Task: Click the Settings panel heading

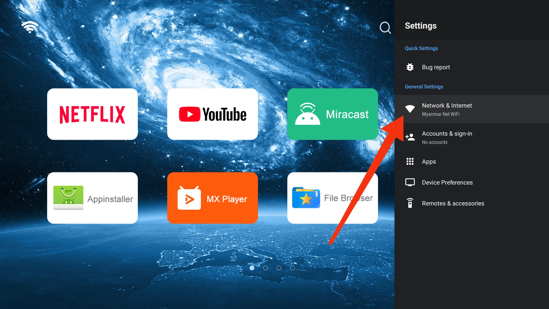Action: click(420, 26)
